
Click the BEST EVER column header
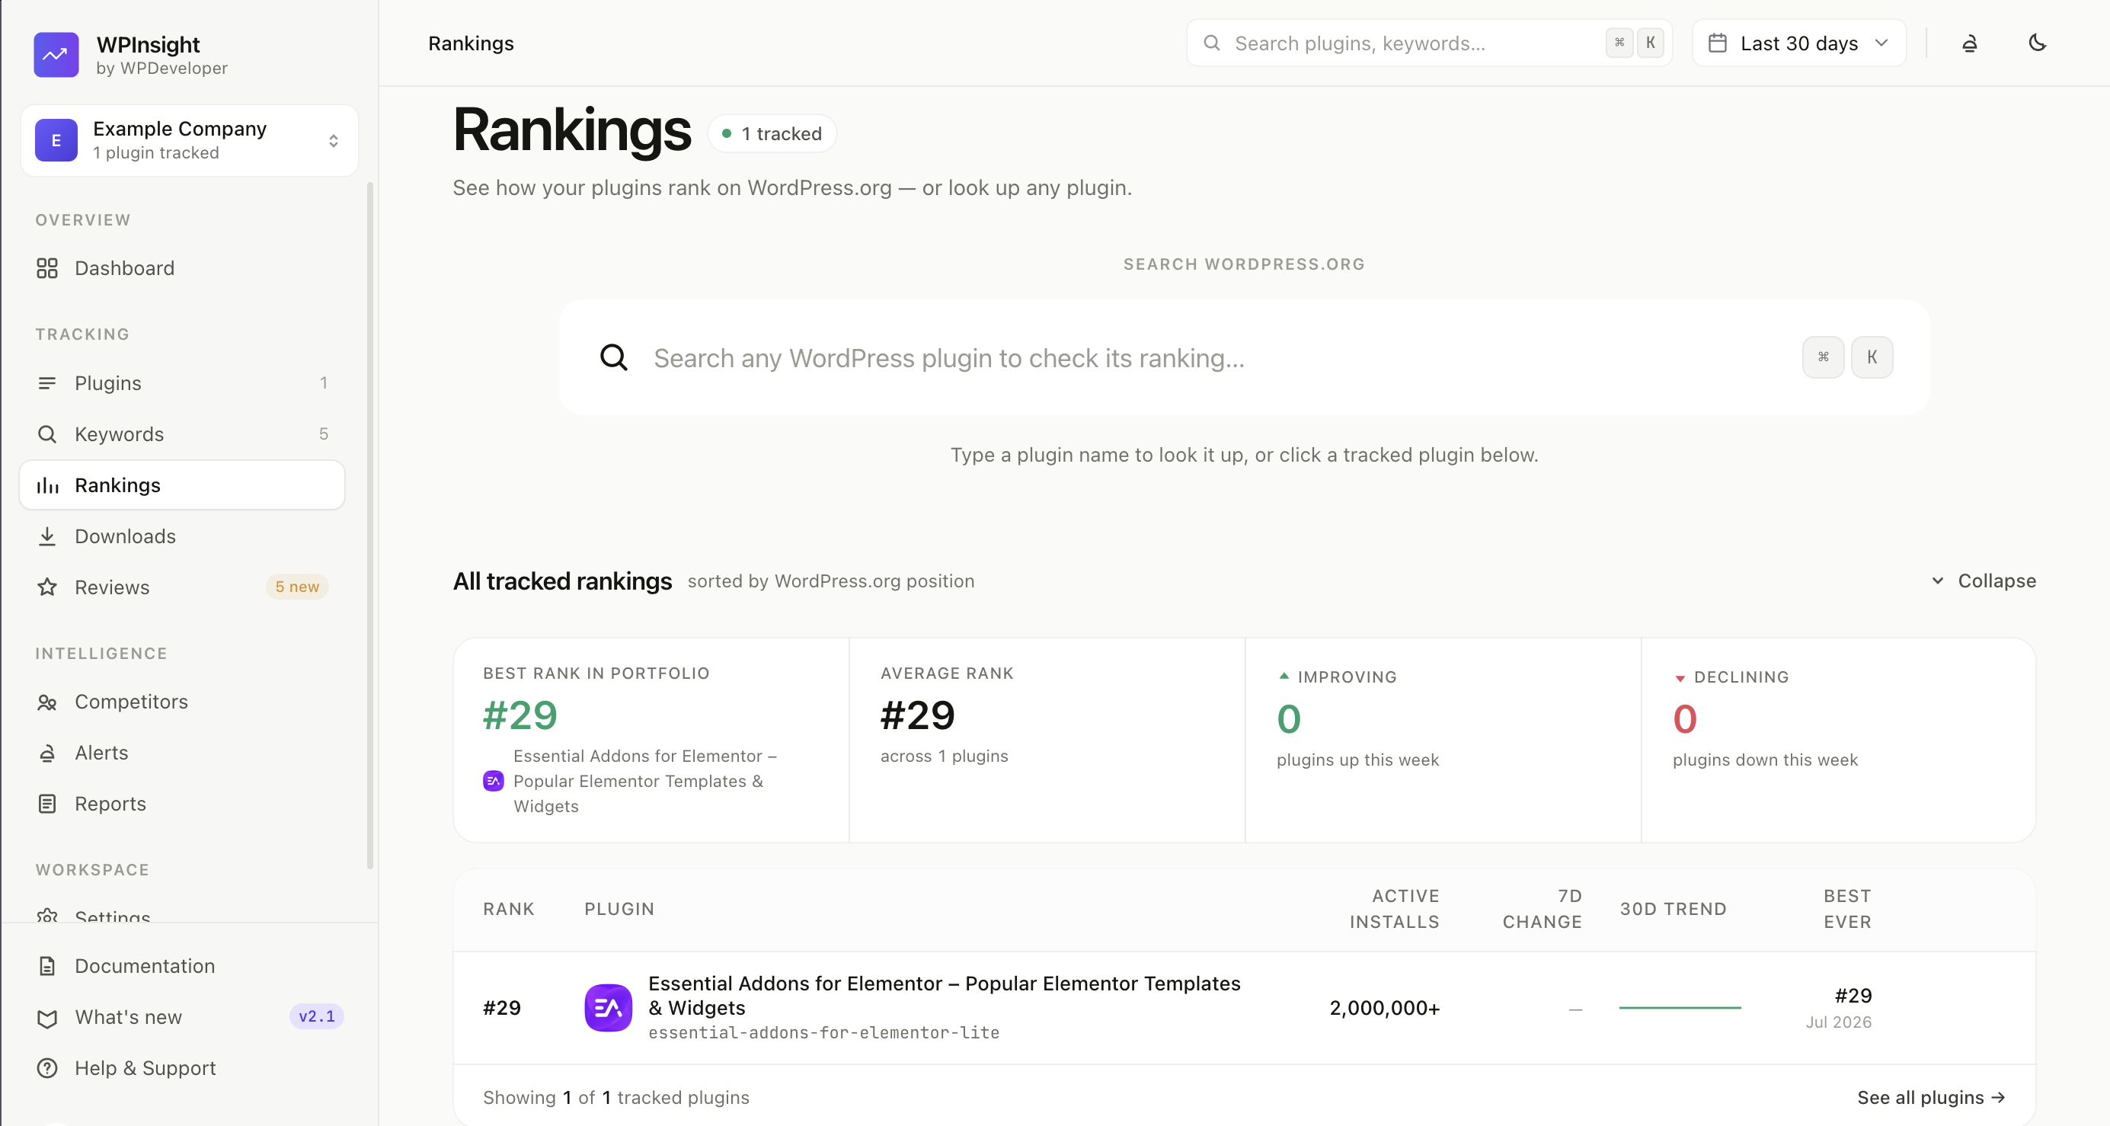1847,909
